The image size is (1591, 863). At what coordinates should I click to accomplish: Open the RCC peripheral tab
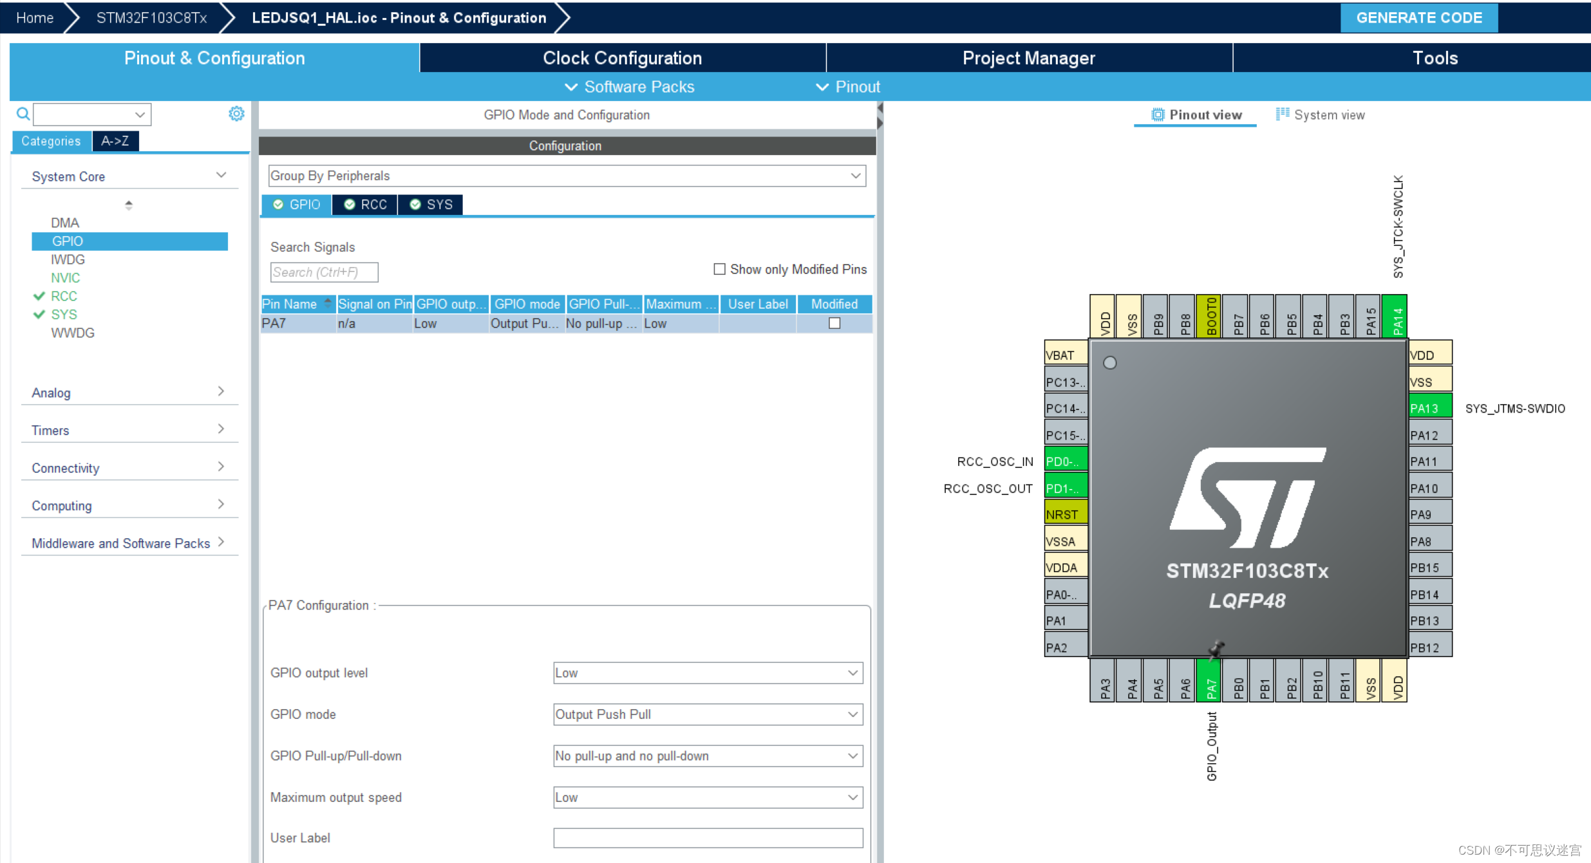[x=365, y=204]
